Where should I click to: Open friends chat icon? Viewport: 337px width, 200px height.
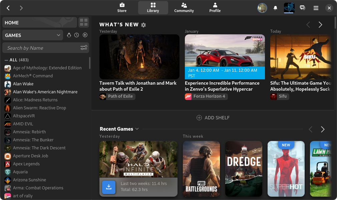pos(302,8)
